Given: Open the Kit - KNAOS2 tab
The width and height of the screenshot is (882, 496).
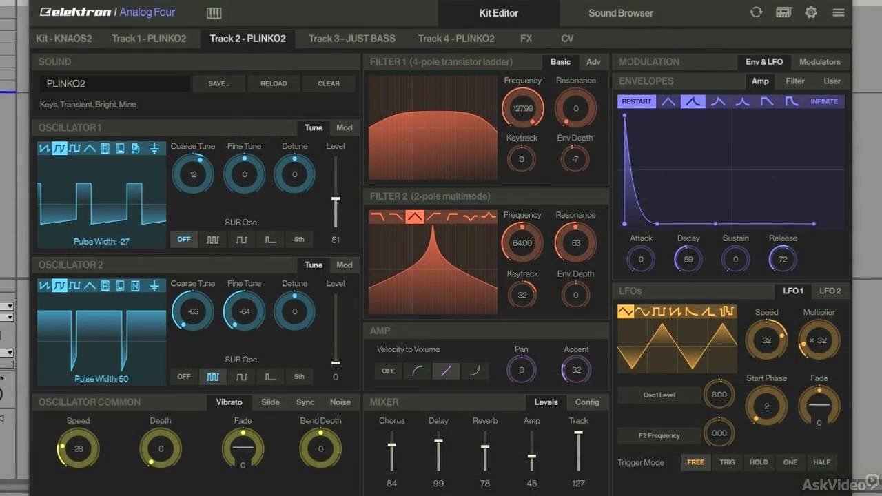Looking at the screenshot, I should [63, 39].
